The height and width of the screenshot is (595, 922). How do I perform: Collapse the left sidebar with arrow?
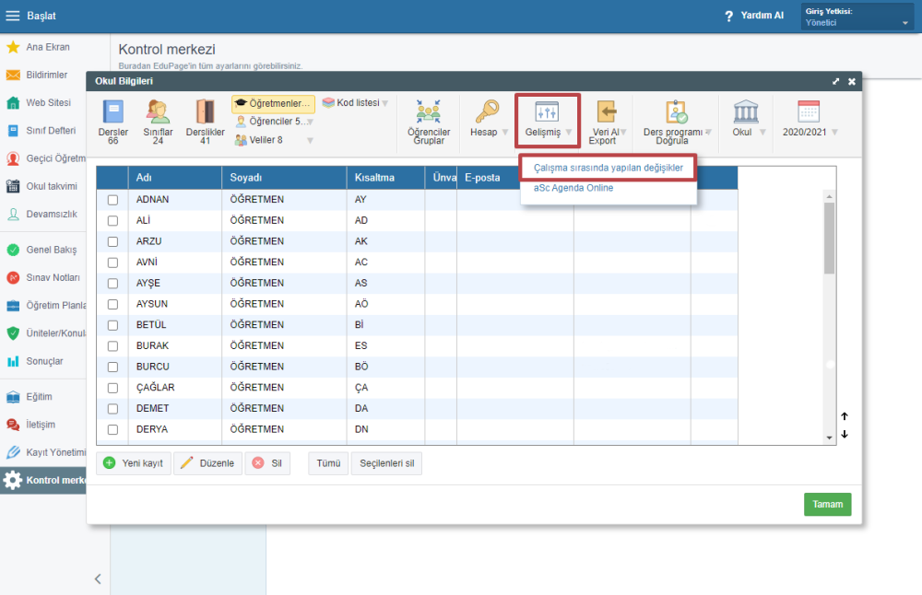pyautogui.click(x=98, y=579)
